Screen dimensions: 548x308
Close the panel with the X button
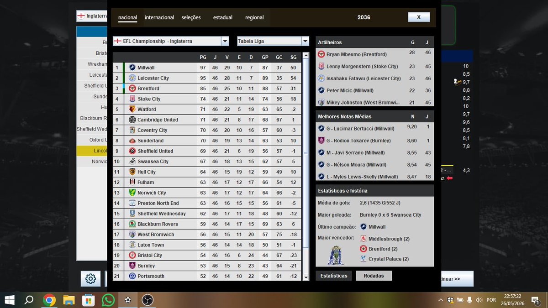click(x=419, y=17)
